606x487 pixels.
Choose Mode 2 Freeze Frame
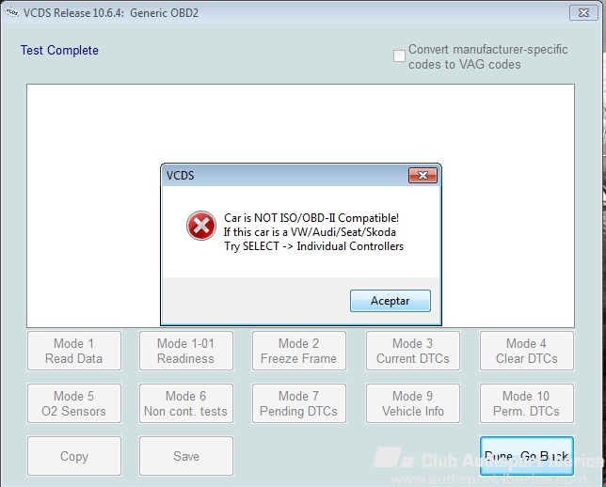coord(298,351)
